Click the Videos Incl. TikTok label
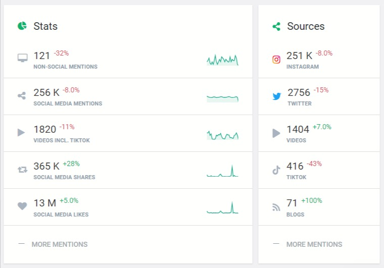The image size is (384, 268). pyautogui.click(x=62, y=140)
